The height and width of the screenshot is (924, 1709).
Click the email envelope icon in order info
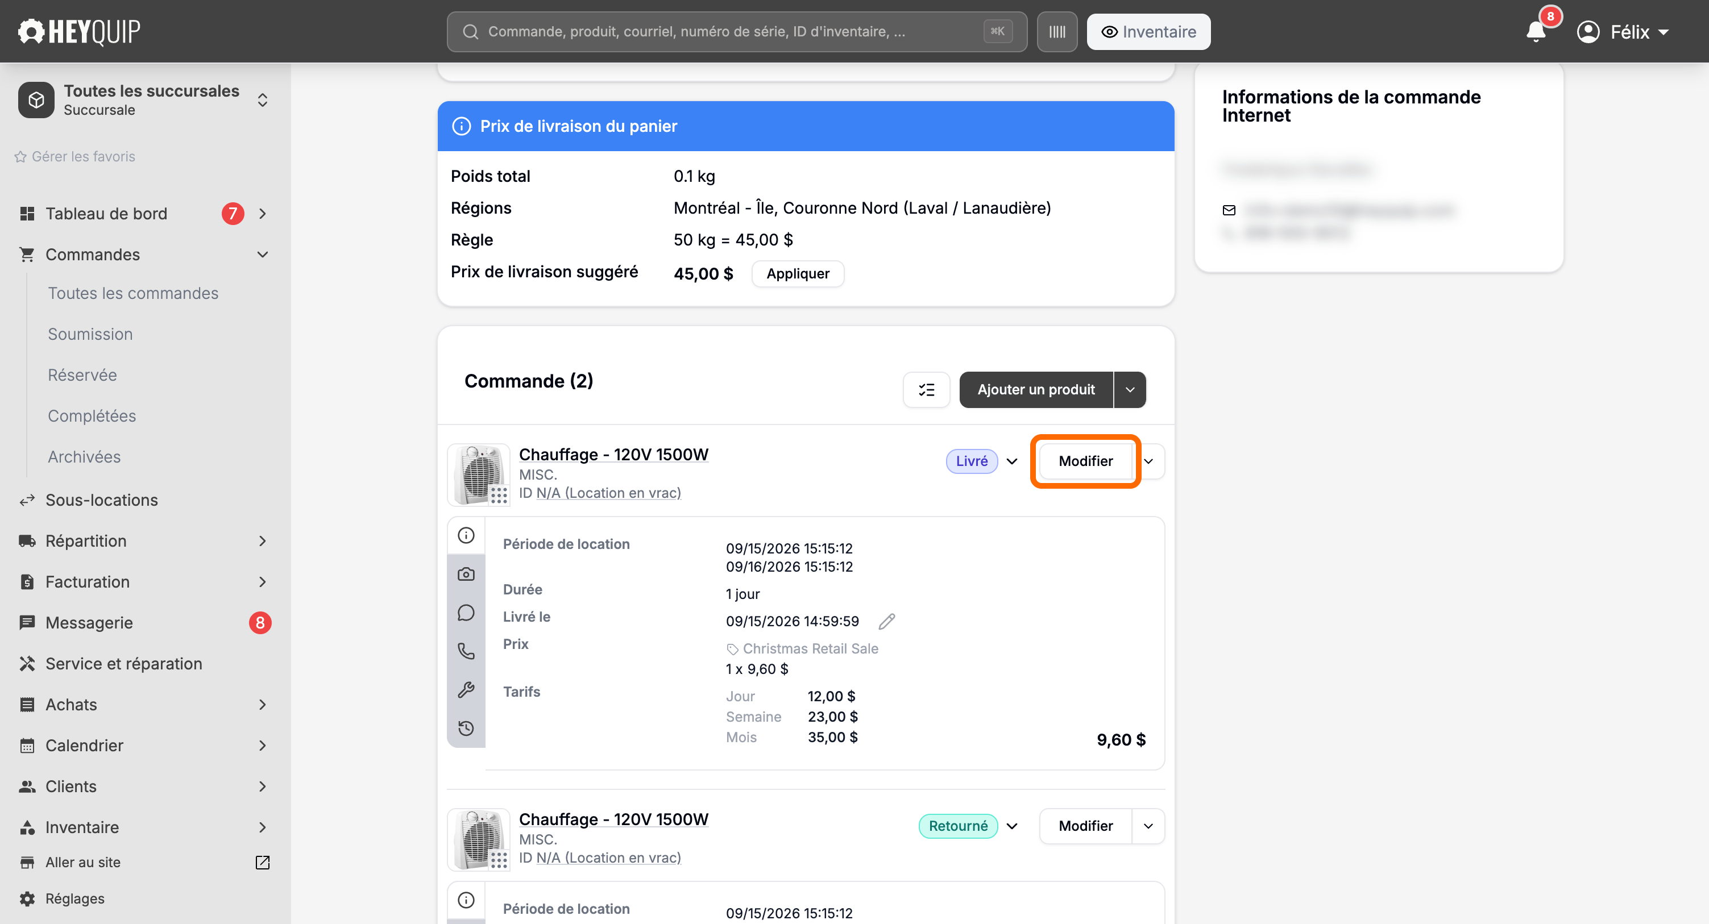click(x=1229, y=210)
